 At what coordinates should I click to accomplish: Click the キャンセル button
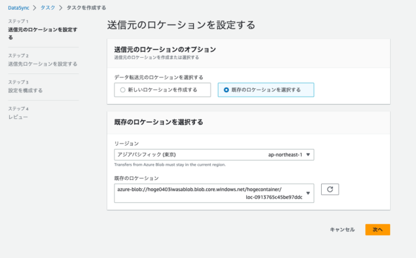pyautogui.click(x=343, y=229)
